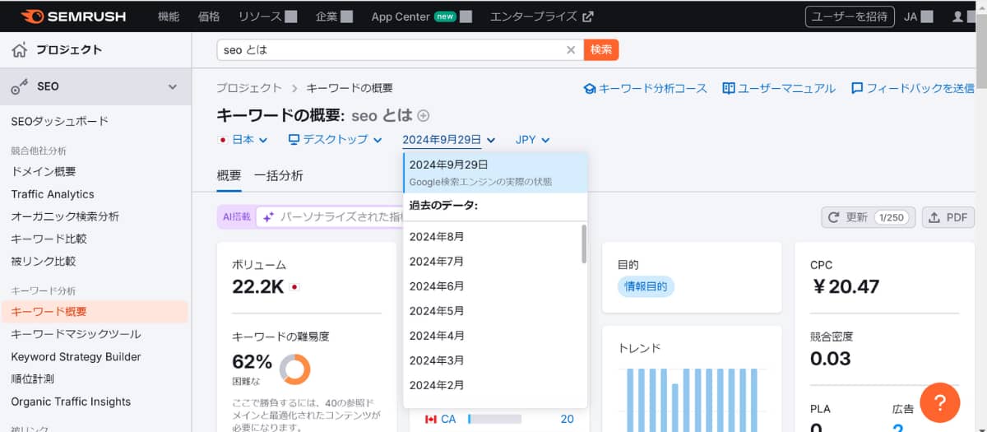Toggle the 2024年9月29日 date dropdown
The image size is (987, 432).
click(448, 140)
